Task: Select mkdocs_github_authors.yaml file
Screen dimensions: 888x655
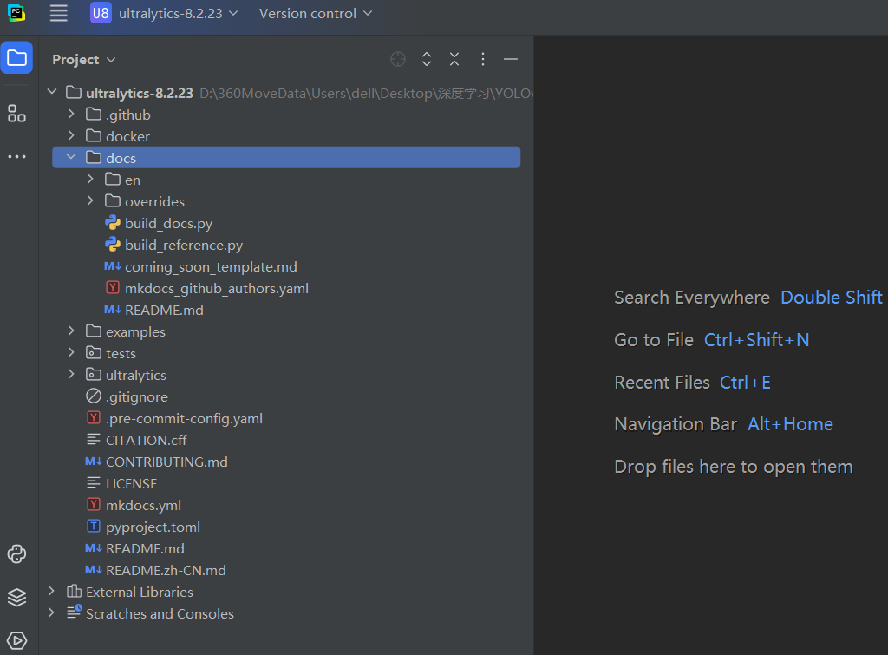Action: click(x=217, y=288)
